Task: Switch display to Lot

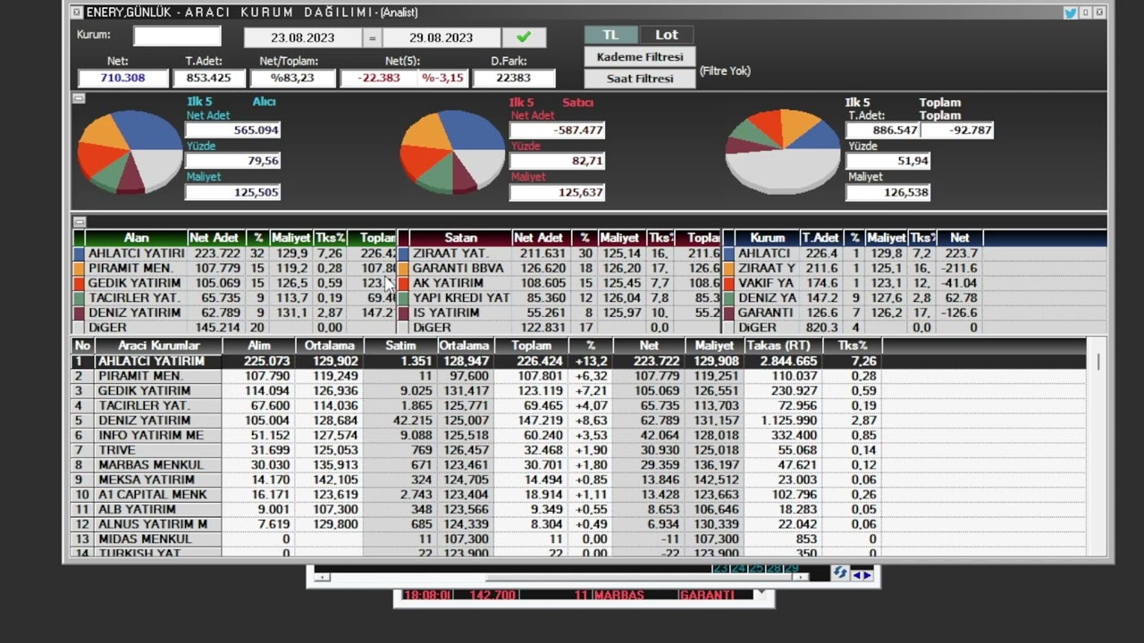Action: click(x=667, y=35)
